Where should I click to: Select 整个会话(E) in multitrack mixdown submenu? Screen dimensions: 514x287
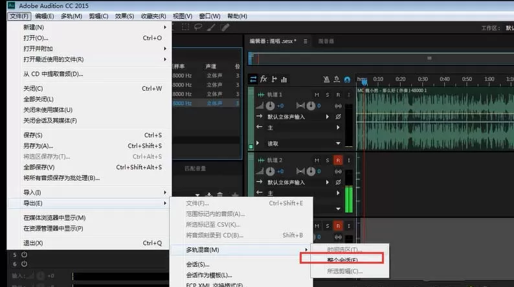(342, 260)
